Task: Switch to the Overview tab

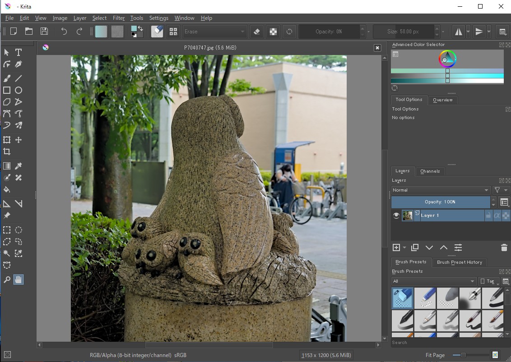Action: pos(442,100)
